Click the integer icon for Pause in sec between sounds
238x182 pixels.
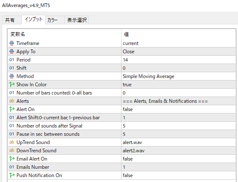(x=12, y=134)
